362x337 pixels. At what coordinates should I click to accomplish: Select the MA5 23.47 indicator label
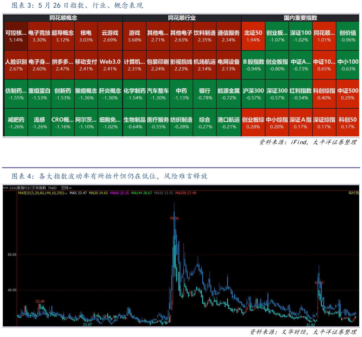pyautogui.click(x=78, y=193)
